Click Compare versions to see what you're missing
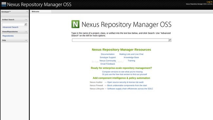Image resolution: width=213 pixels, height=120 pixels. pos(122,71)
